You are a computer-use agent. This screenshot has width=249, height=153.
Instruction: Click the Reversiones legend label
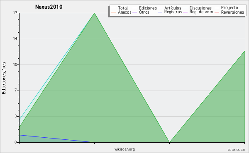coord(232,12)
